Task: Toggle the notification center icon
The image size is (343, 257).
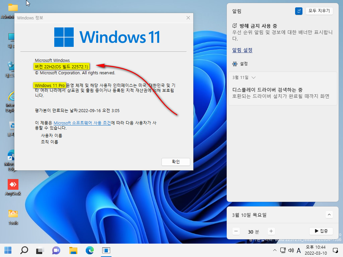Action: (x=335, y=250)
